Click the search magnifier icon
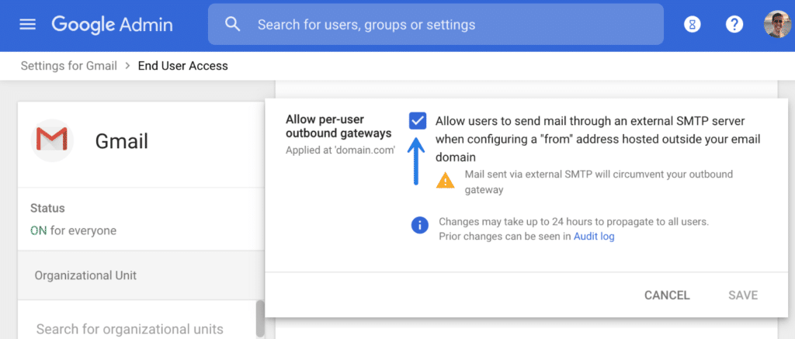 232,24
